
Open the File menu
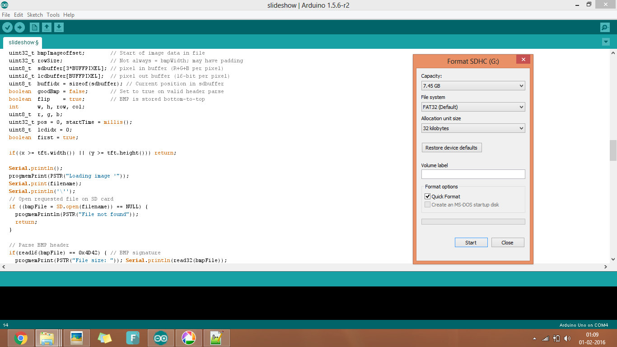coord(6,15)
